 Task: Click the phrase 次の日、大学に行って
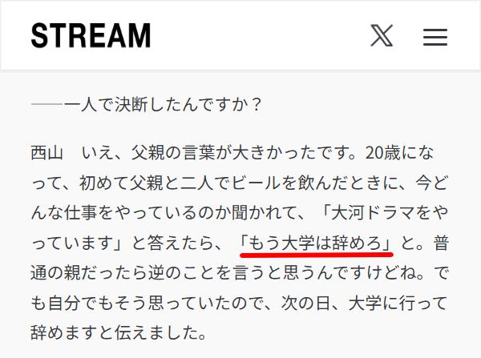coord(364,303)
